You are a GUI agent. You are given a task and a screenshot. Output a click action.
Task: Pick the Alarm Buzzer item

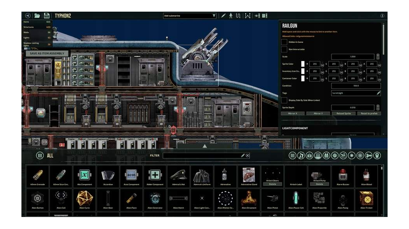tap(343, 176)
